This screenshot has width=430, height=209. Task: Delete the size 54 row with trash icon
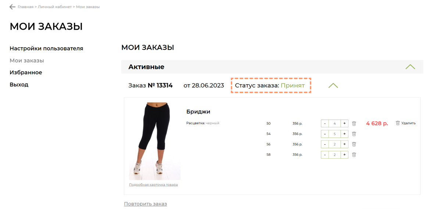(x=354, y=134)
